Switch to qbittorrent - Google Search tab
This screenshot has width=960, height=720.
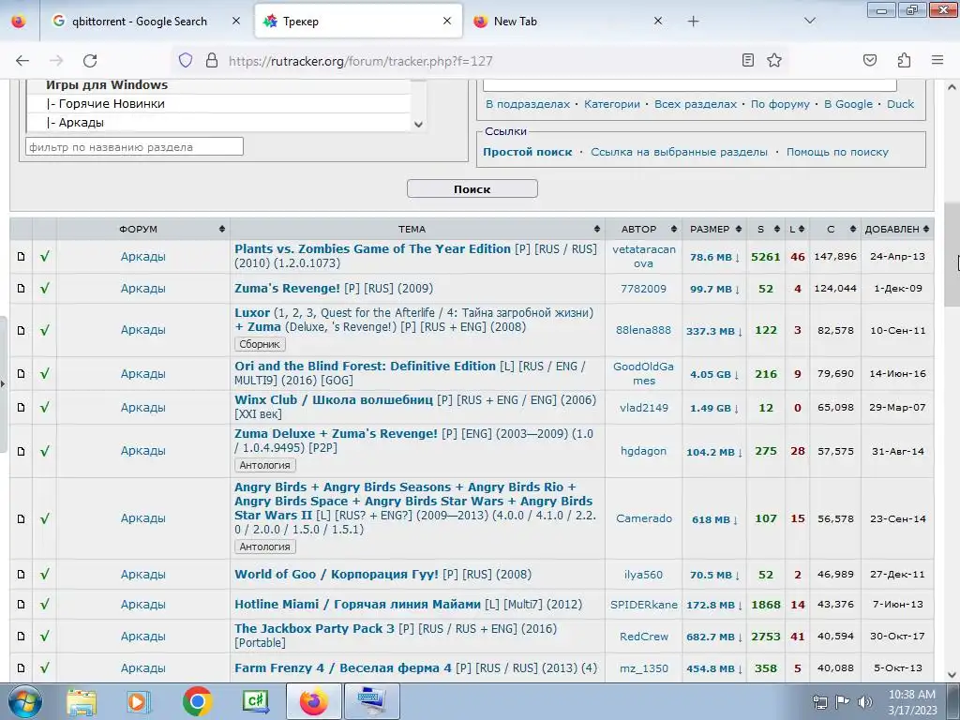[x=140, y=22]
